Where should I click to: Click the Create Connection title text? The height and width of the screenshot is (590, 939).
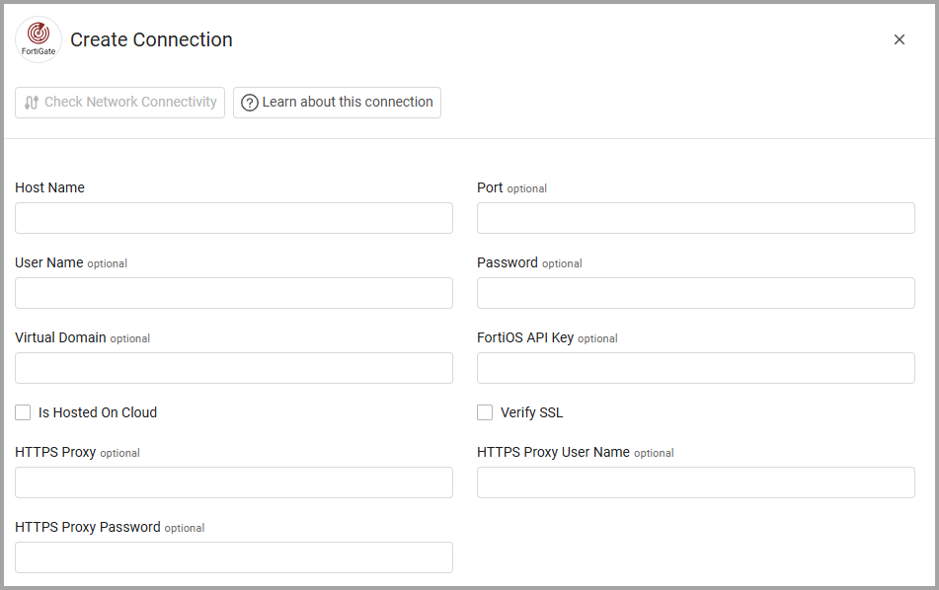[151, 39]
